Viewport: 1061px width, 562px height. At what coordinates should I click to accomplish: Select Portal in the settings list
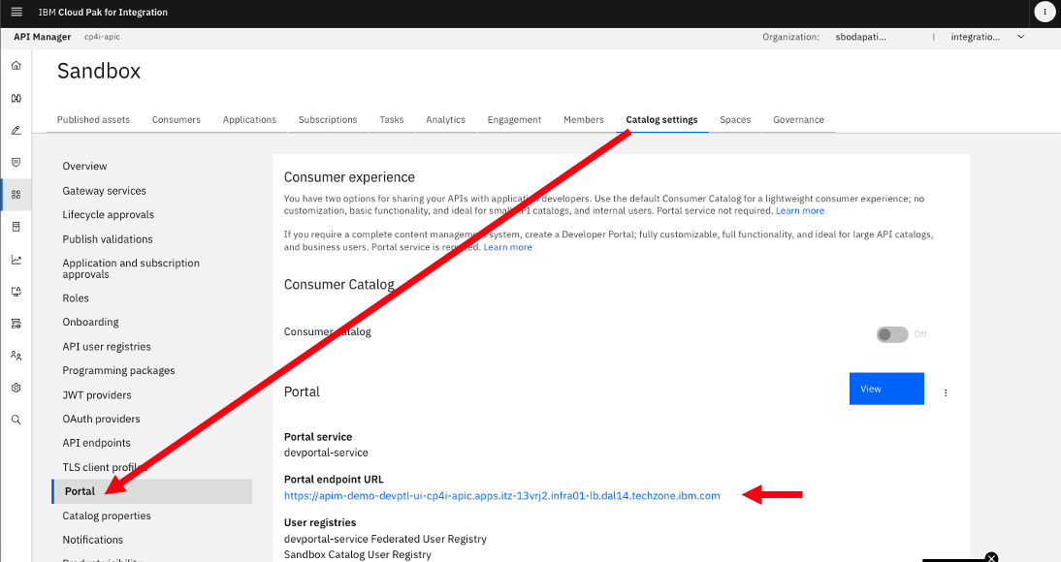pyautogui.click(x=152, y=491)
